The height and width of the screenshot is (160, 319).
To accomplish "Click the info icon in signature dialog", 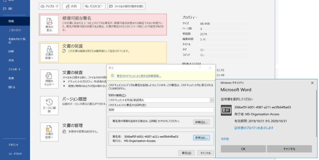I will click(112, 76).
